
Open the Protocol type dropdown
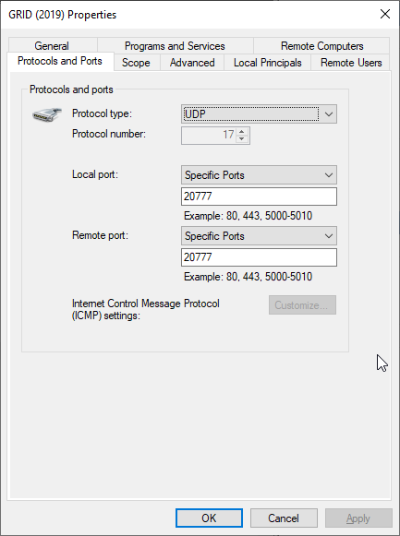pyautogui.click(x=259, y=114)
